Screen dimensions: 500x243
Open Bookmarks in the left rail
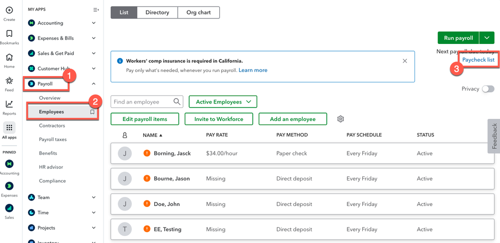[9, 34]
